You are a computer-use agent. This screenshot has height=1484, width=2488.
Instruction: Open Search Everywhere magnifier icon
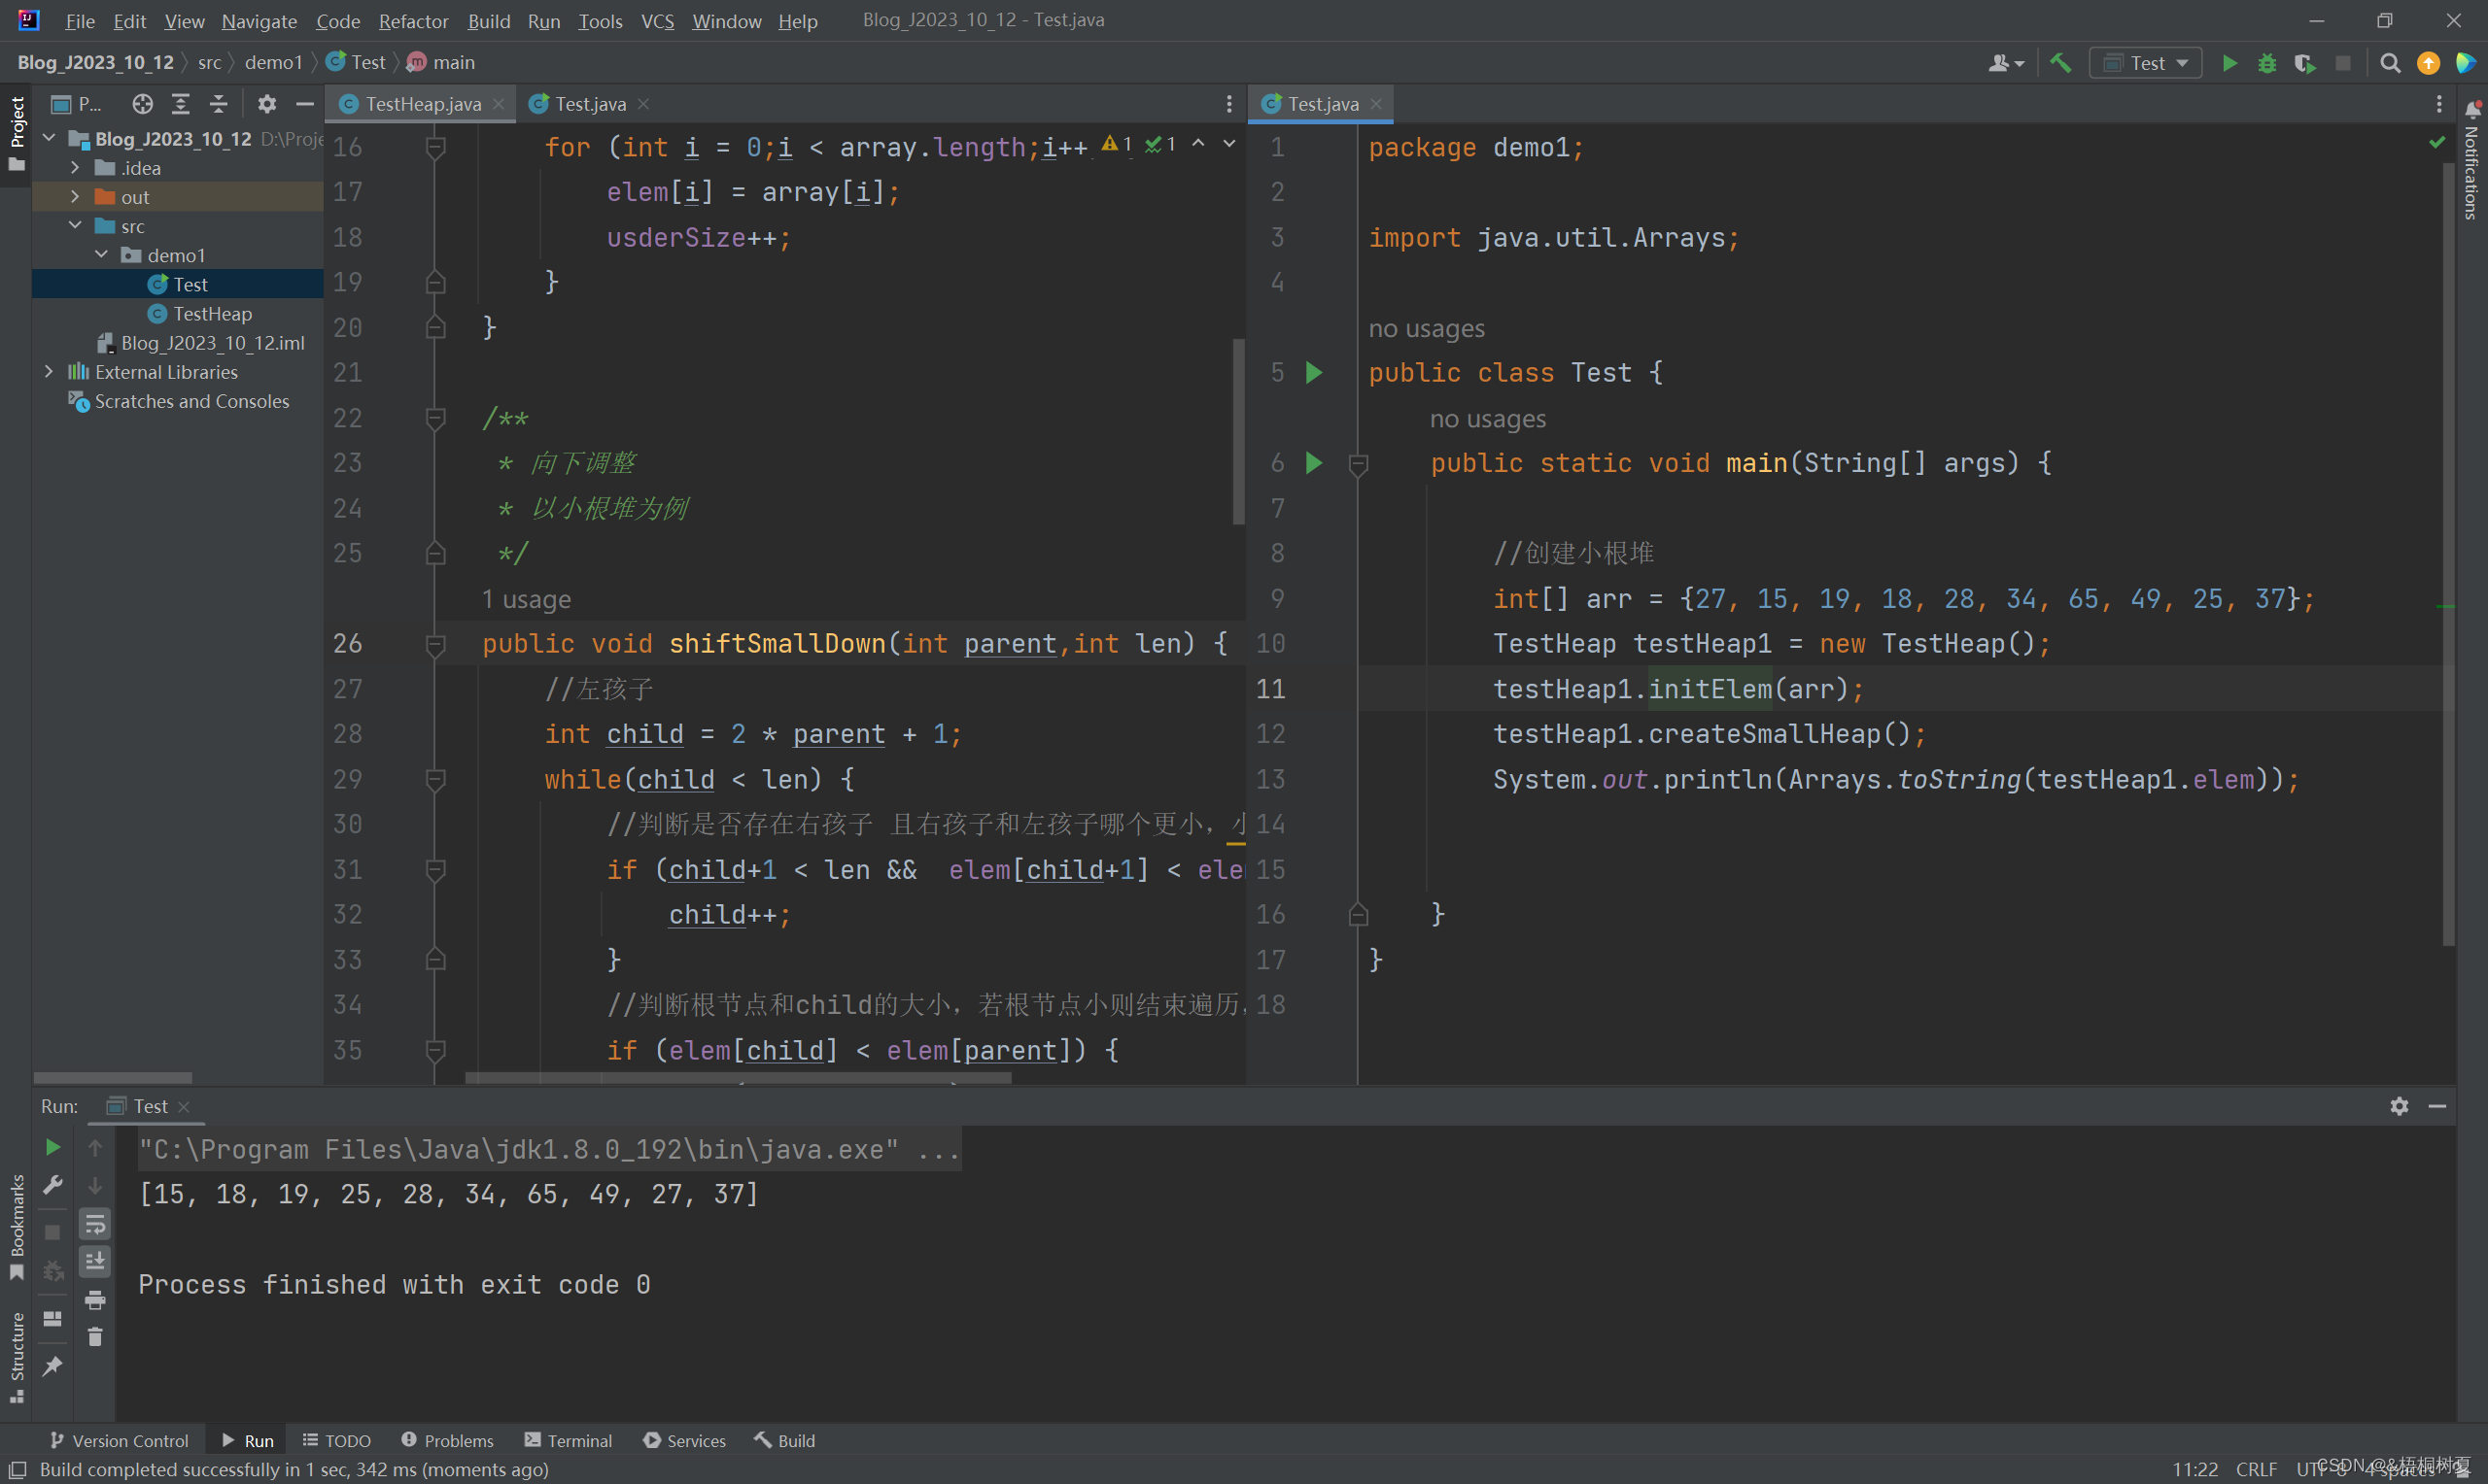pos(2390,63)
